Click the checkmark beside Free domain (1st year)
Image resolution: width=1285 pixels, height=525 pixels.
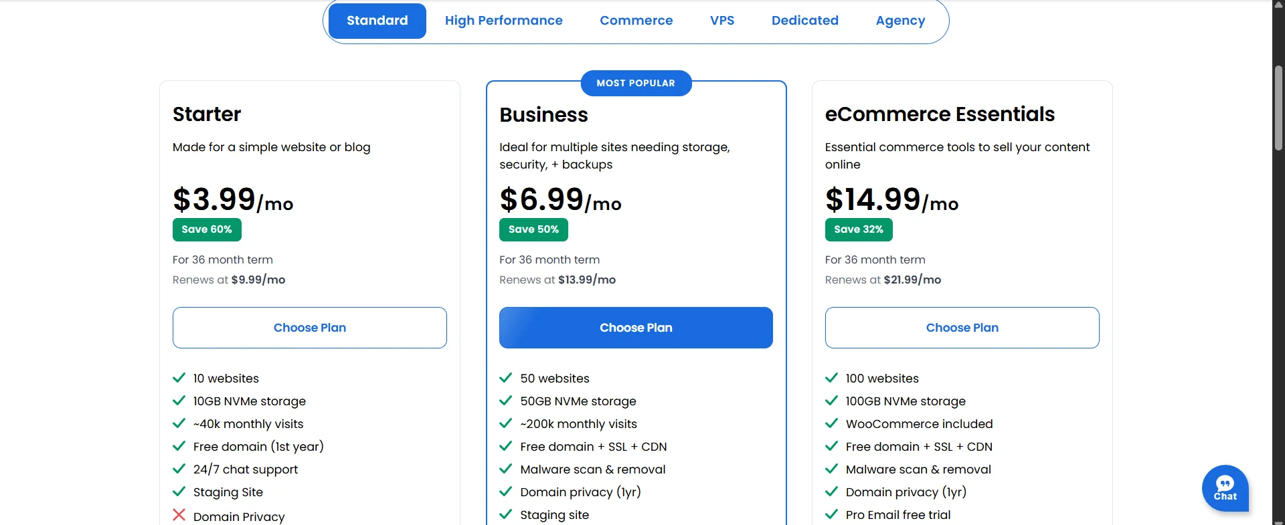[x=179, y=446]
